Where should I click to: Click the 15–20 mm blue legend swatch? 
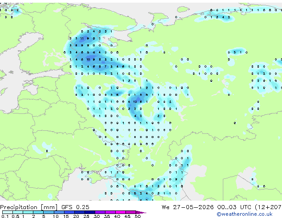69,212
